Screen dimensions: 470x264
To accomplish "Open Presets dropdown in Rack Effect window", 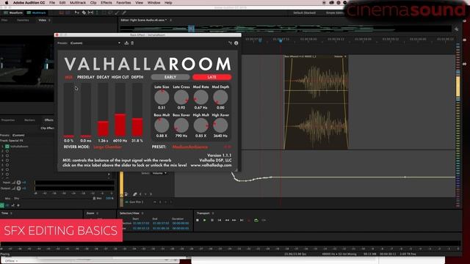I will pos(95,43).
